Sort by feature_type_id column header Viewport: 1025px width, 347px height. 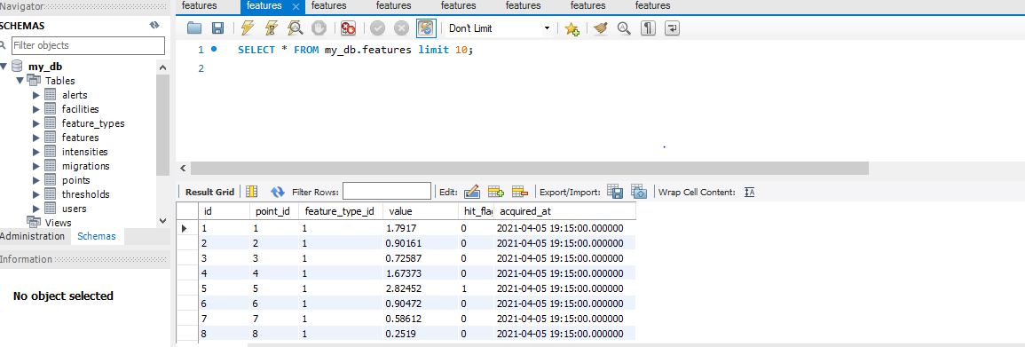click(340, 211)
